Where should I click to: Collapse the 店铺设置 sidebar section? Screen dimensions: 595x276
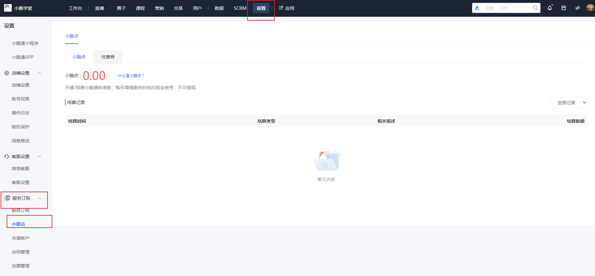[x=40, y=73]
